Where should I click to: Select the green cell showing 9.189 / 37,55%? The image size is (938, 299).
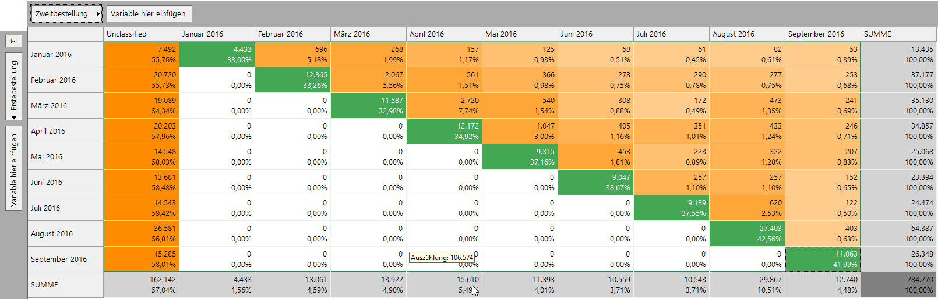point(672,208)
